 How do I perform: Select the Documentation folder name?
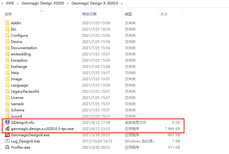(24, 48)
